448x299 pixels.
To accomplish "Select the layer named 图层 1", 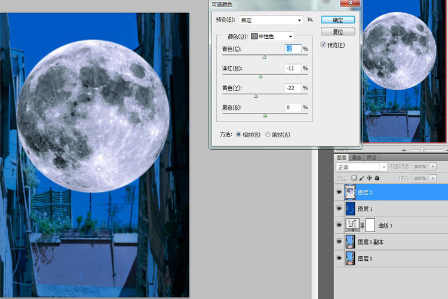I will pyautogui.click(x=365, y=209).
